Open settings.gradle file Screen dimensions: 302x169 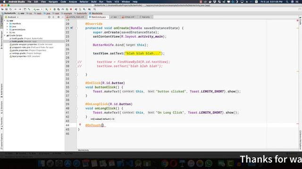pos(25,53)
